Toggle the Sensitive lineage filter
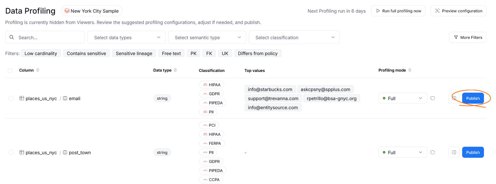Image resolution: width=496 pixels, height=184 pixels. (x=134, y=53)
